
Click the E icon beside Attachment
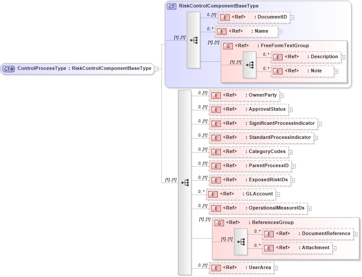tap(269, 248)
